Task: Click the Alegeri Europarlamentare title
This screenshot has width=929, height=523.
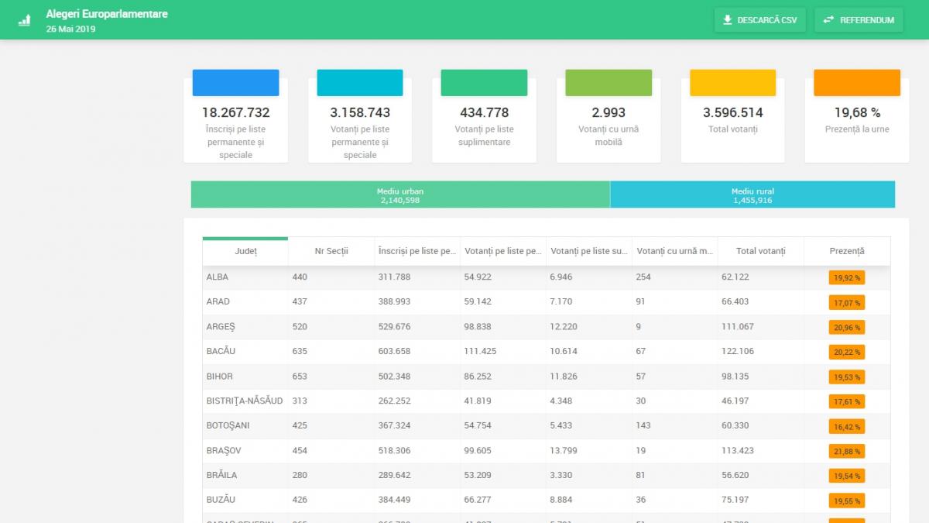Action: [x=107, y=14]
